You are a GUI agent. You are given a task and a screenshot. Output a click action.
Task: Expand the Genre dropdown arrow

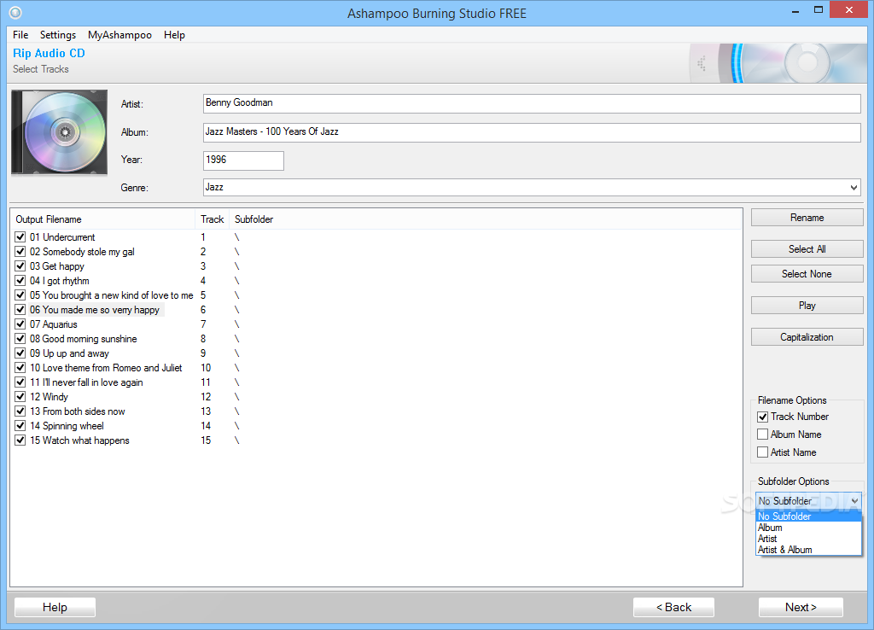click(854, 187)
